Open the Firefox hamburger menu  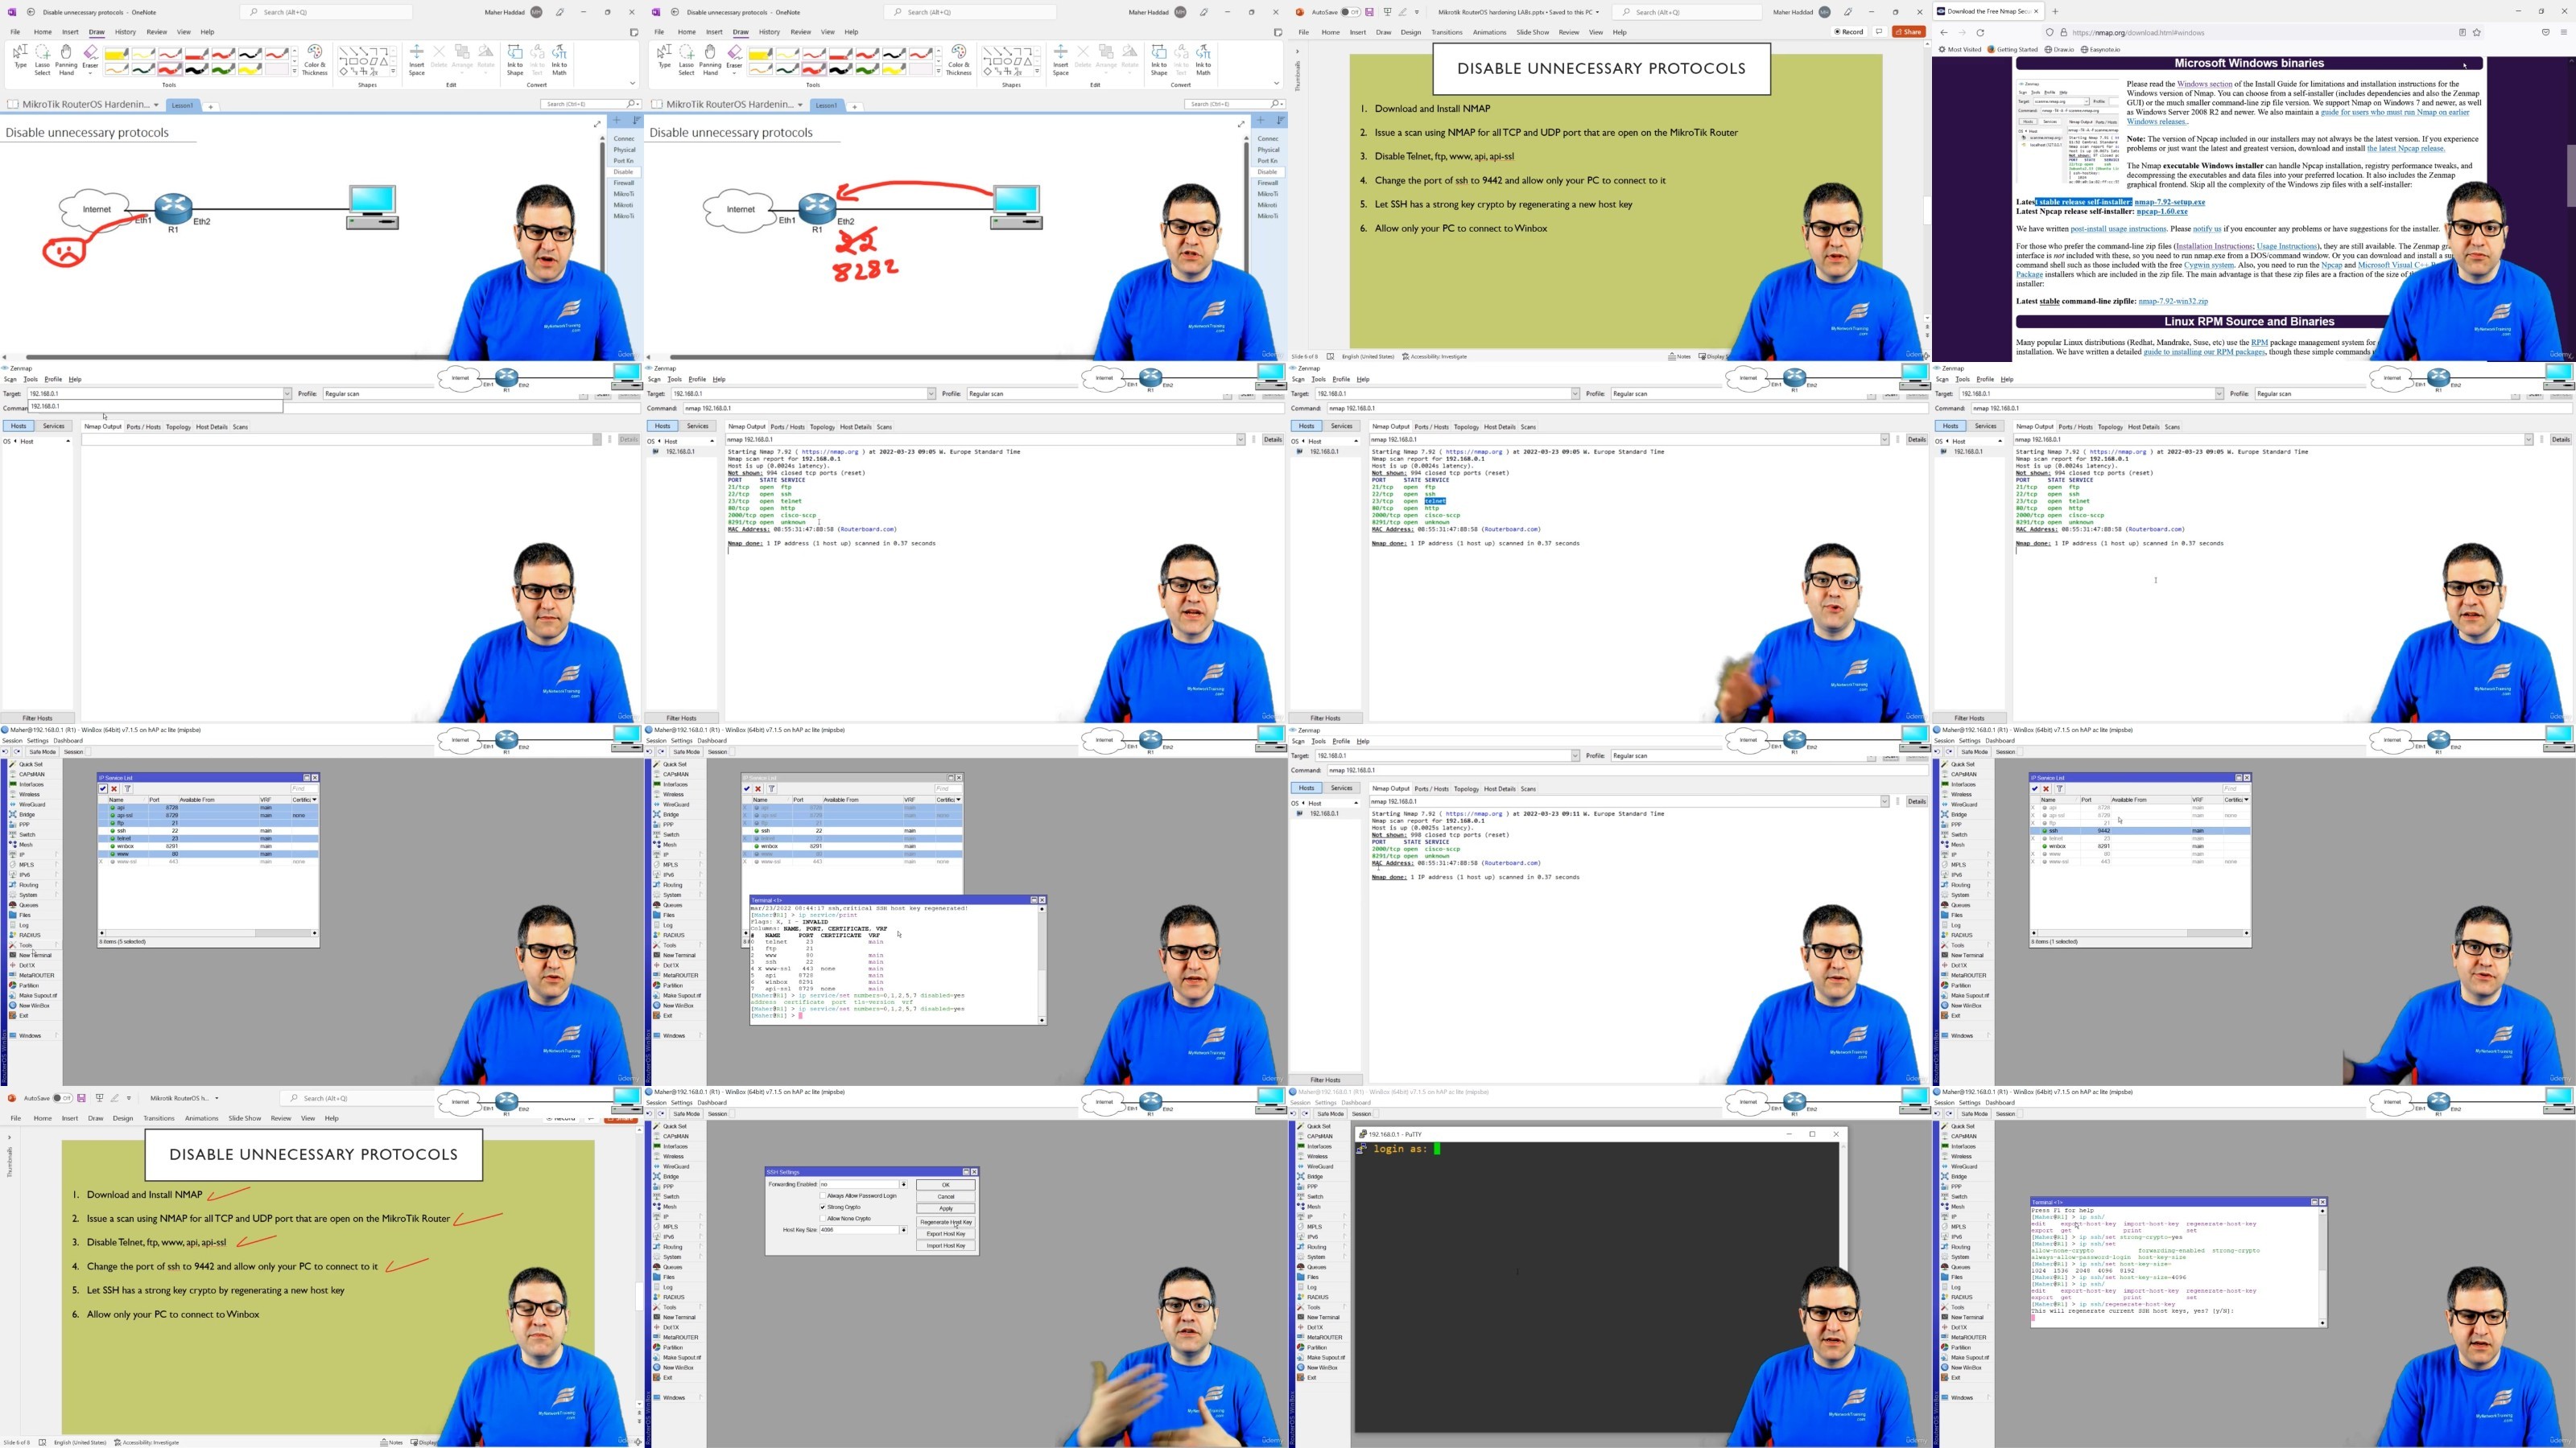(x=2566, y=32)
